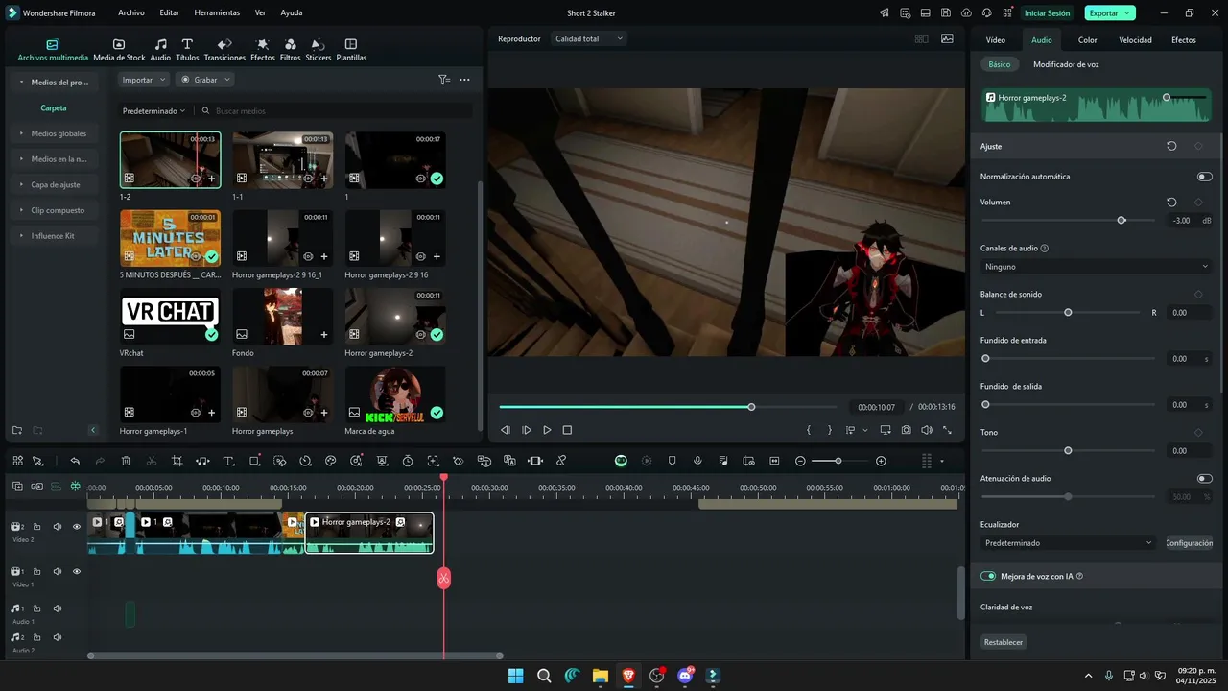Open the Transiciones library

point(224,50)
